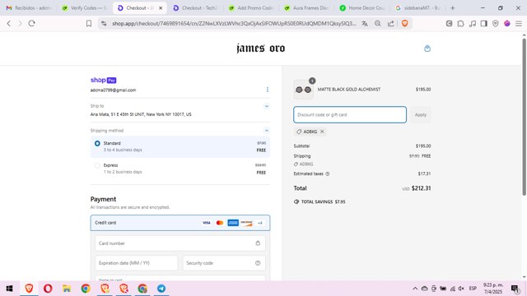The image size is (527, 296).
Task: Expand the Ship to address chevron
Action: [x=267, y=106]
